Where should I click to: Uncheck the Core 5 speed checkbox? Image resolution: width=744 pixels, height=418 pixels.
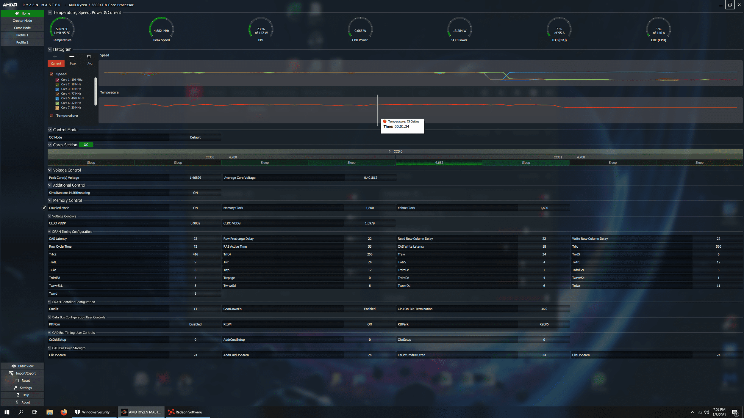pyautogui.click(x=57, y=98)
